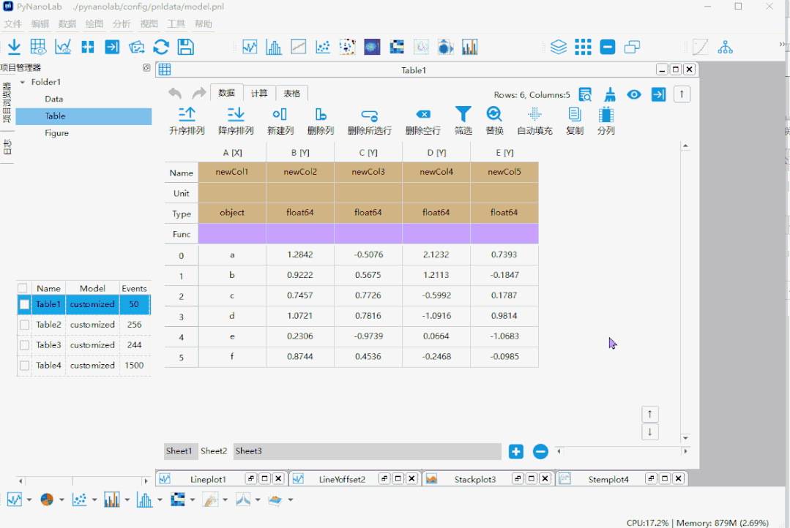Viewport: 790px width, 528px height.
Task: Check the Table3 row checkbox
Action: 24,345
